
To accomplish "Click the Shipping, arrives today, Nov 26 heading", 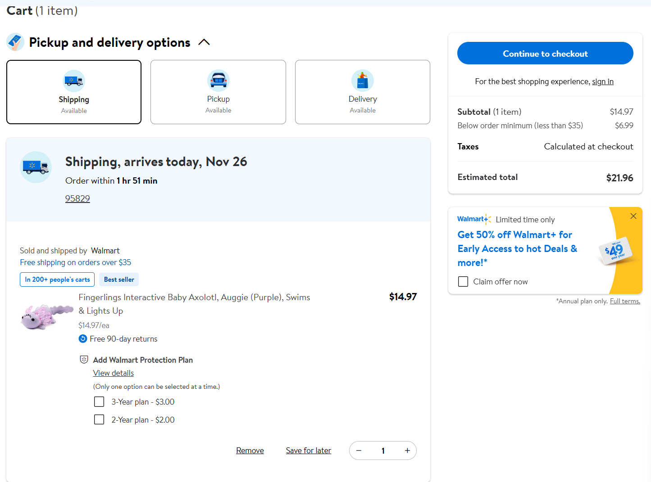I will (156, 162).
